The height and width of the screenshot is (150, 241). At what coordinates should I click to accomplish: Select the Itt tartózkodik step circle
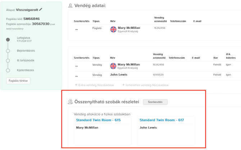8,60
